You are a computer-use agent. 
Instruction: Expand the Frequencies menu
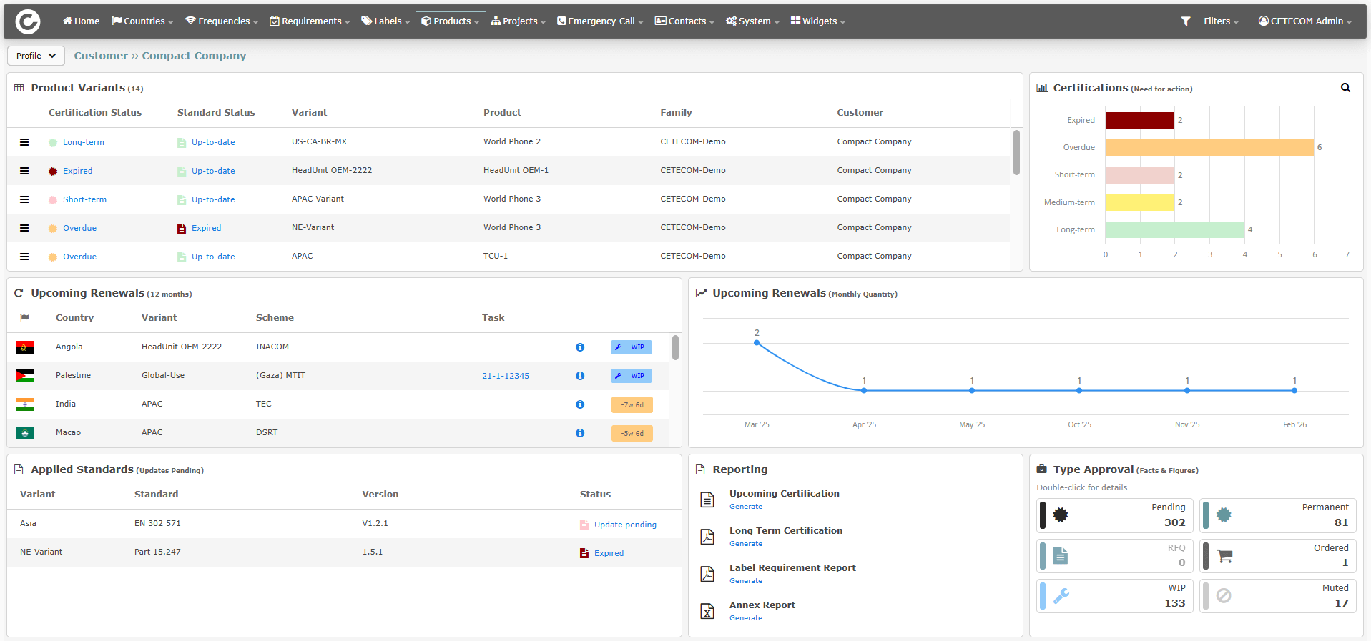(222, 21)
